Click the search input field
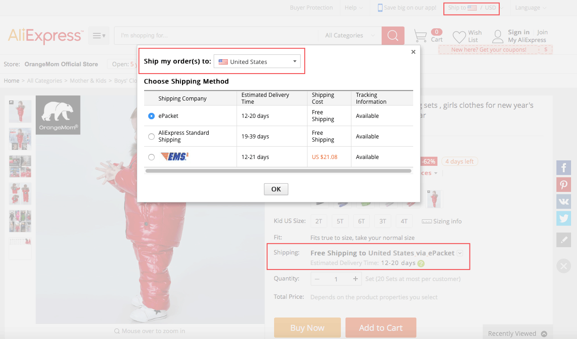This screenshot has width=577, height=339. [216, 36]
